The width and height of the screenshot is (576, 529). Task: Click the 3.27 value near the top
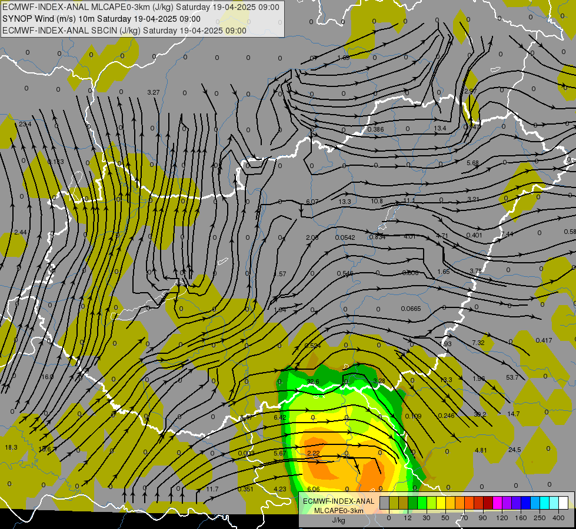tap(154, 92)
